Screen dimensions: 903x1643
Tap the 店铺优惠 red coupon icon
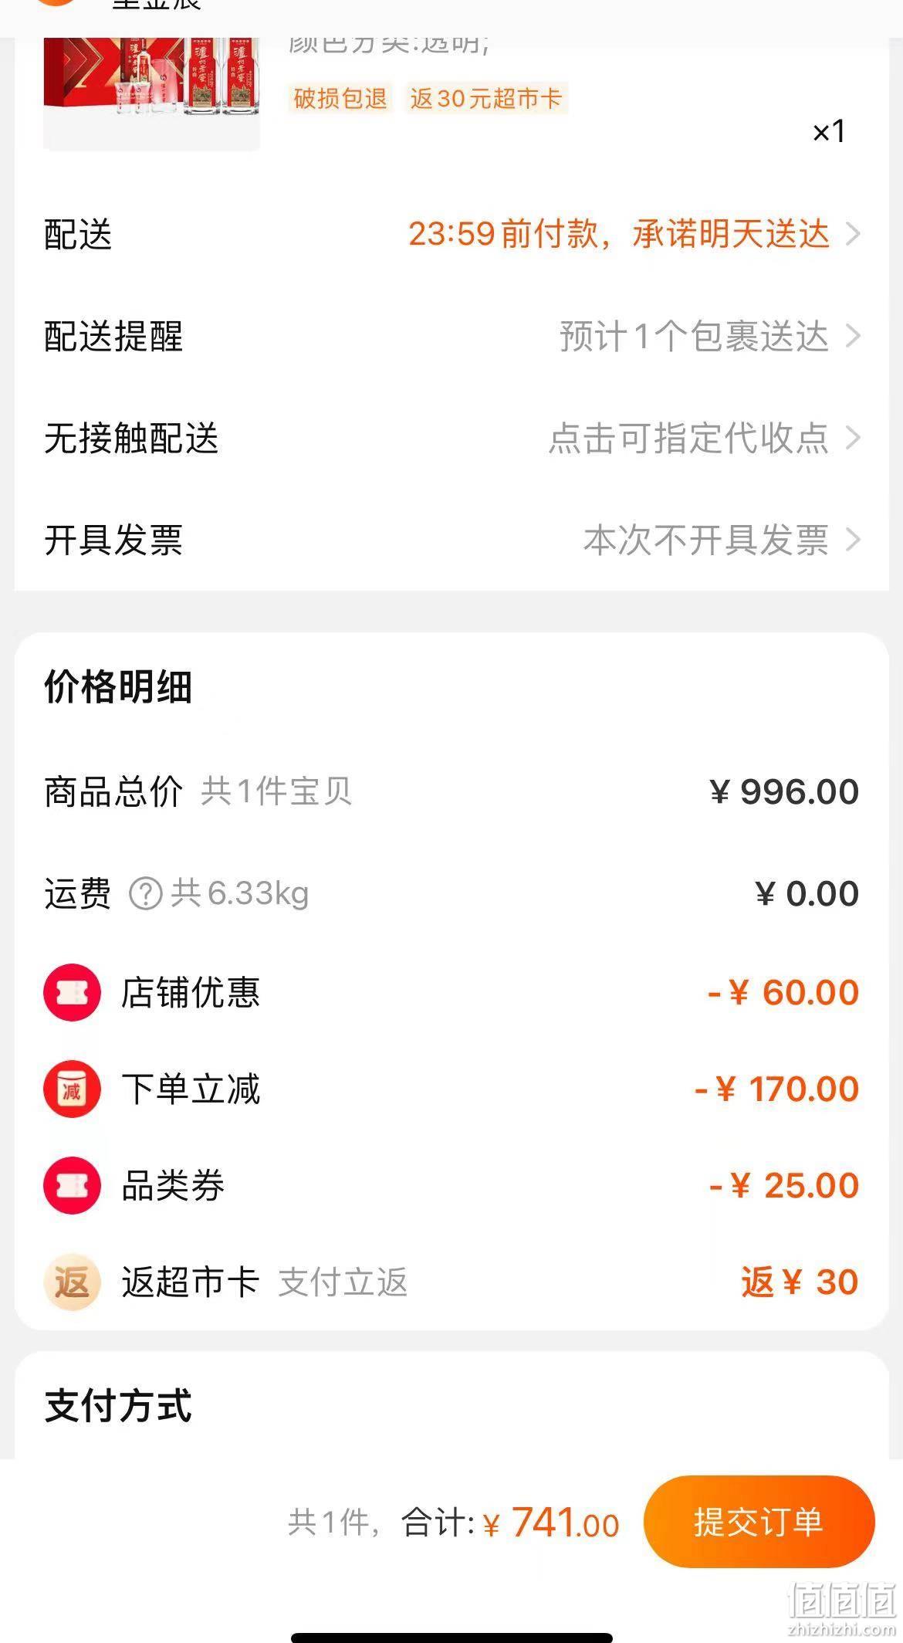(72, 992)
